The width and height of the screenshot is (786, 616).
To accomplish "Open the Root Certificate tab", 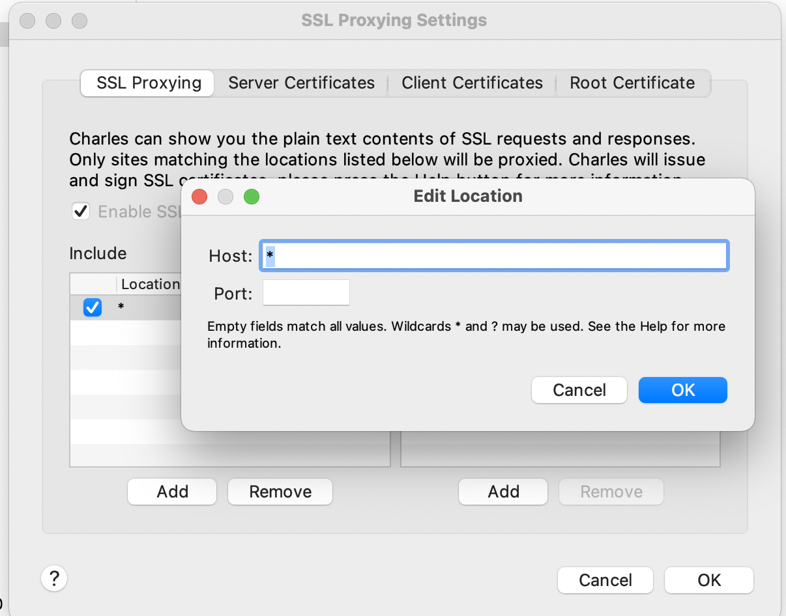I will click(x=632, y=83).
